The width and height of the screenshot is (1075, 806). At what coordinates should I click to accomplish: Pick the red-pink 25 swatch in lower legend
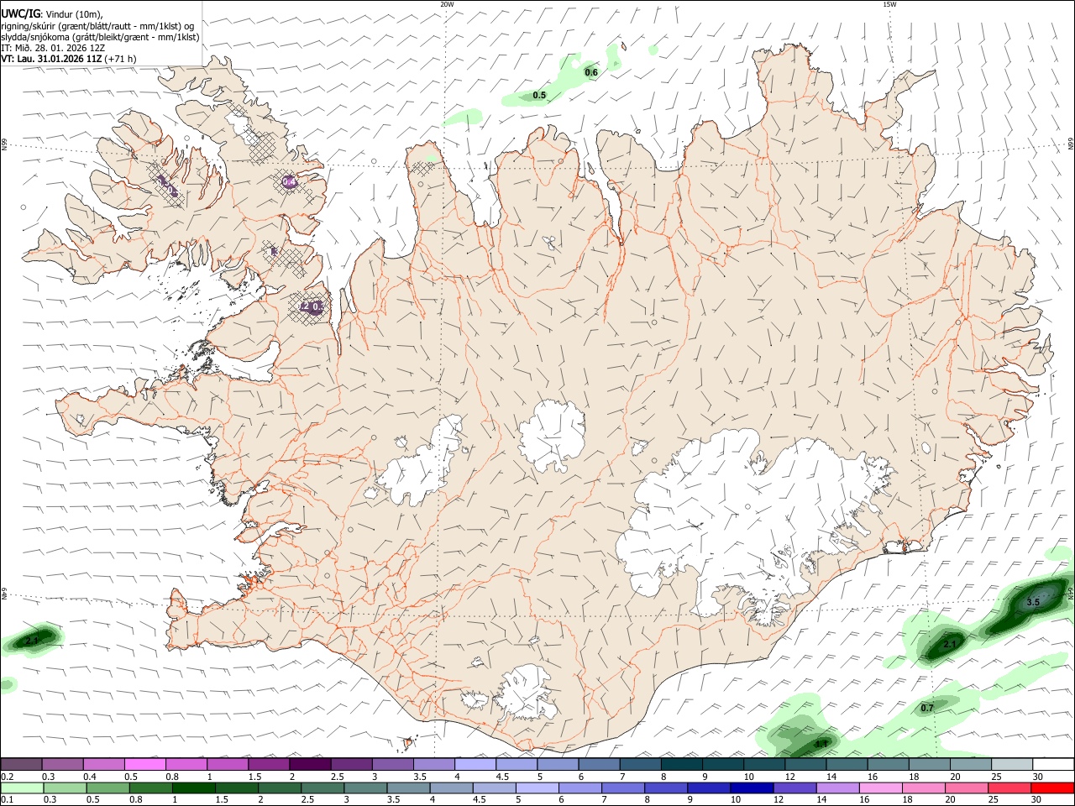point(1010,788)
